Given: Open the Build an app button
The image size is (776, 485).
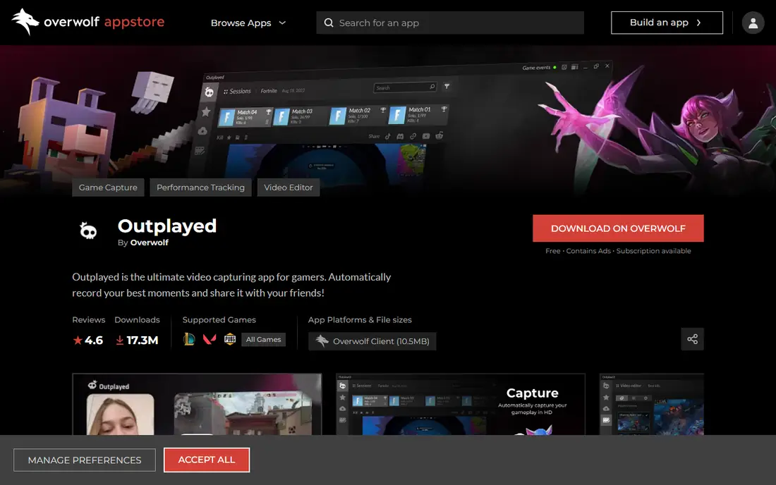Looking at the screenshot, I should [x=667, y=23].
